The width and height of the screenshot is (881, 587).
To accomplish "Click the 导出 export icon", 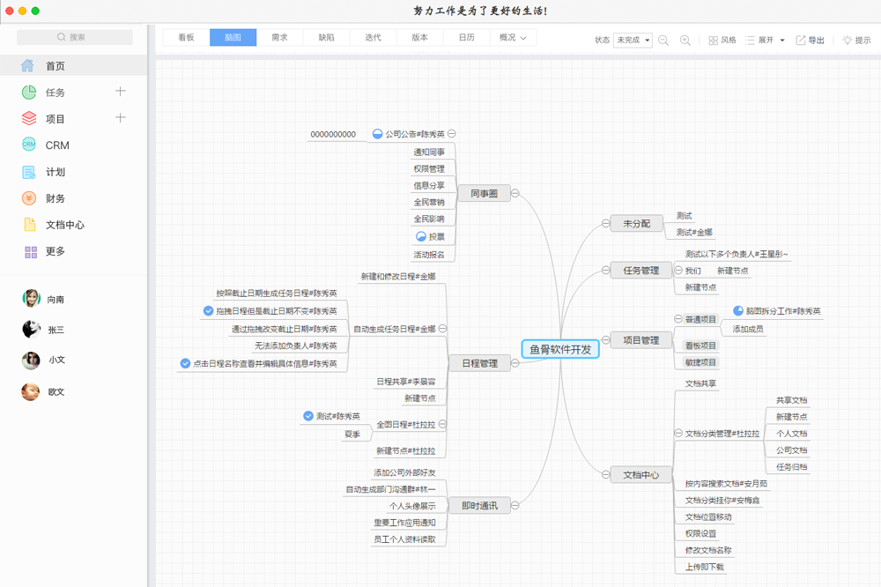I will [x=800, y=41].
